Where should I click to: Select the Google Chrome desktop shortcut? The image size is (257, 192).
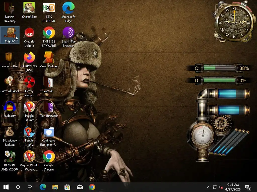pos(49,161)
